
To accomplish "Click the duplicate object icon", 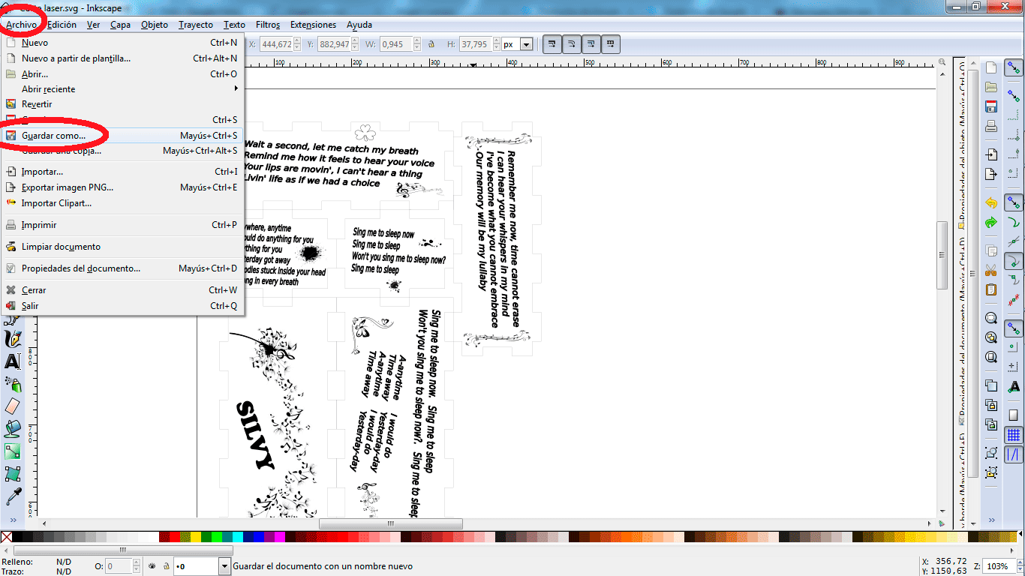I will [991, 385].
